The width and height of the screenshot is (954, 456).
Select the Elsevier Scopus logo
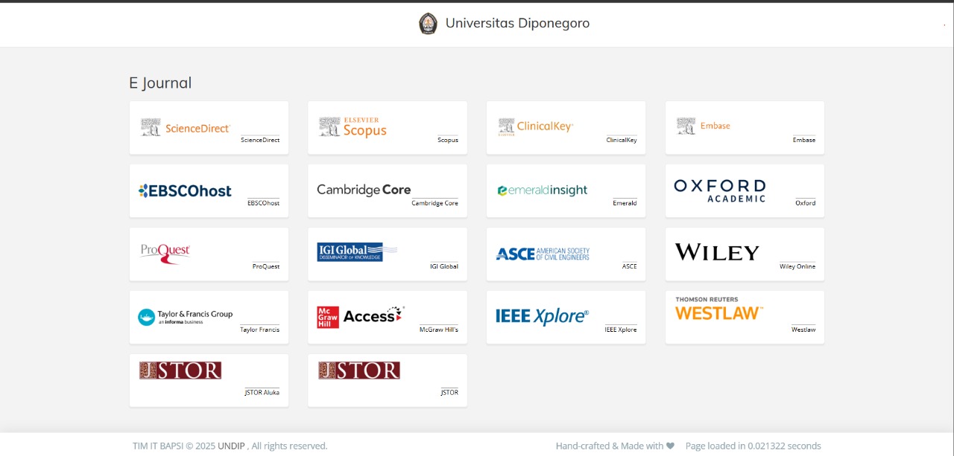[353, 127]
